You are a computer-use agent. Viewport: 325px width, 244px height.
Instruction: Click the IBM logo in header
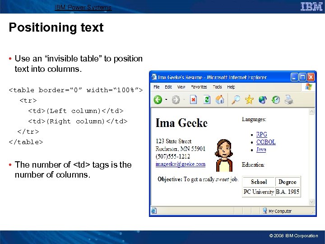[x=311, y=7]
